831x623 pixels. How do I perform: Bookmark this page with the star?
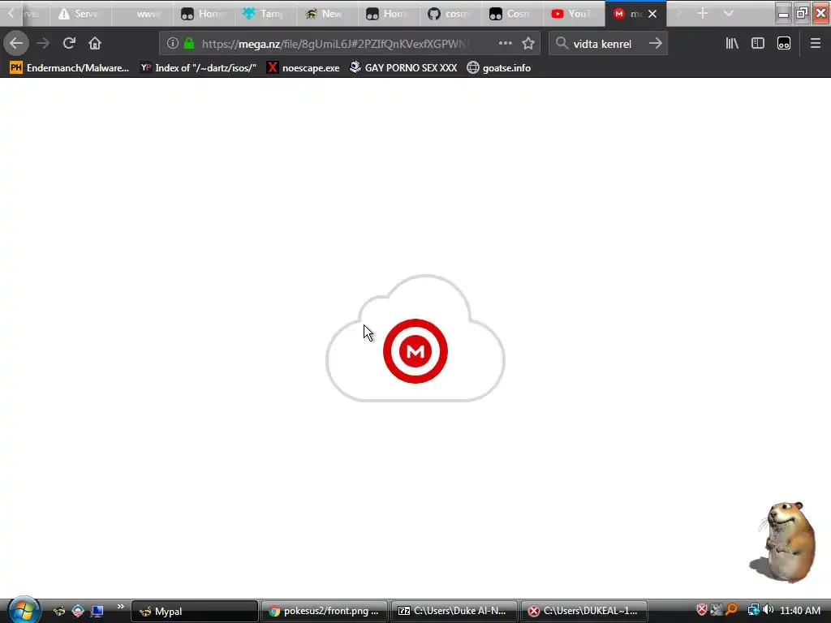pos(528,43)
